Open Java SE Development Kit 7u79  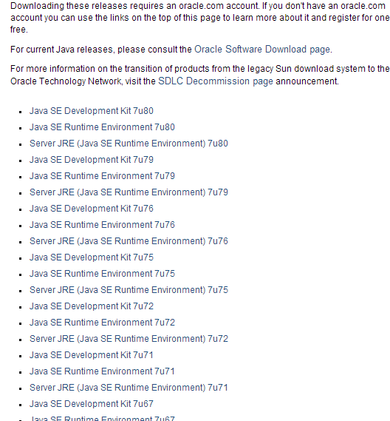(x=92, y=160)
